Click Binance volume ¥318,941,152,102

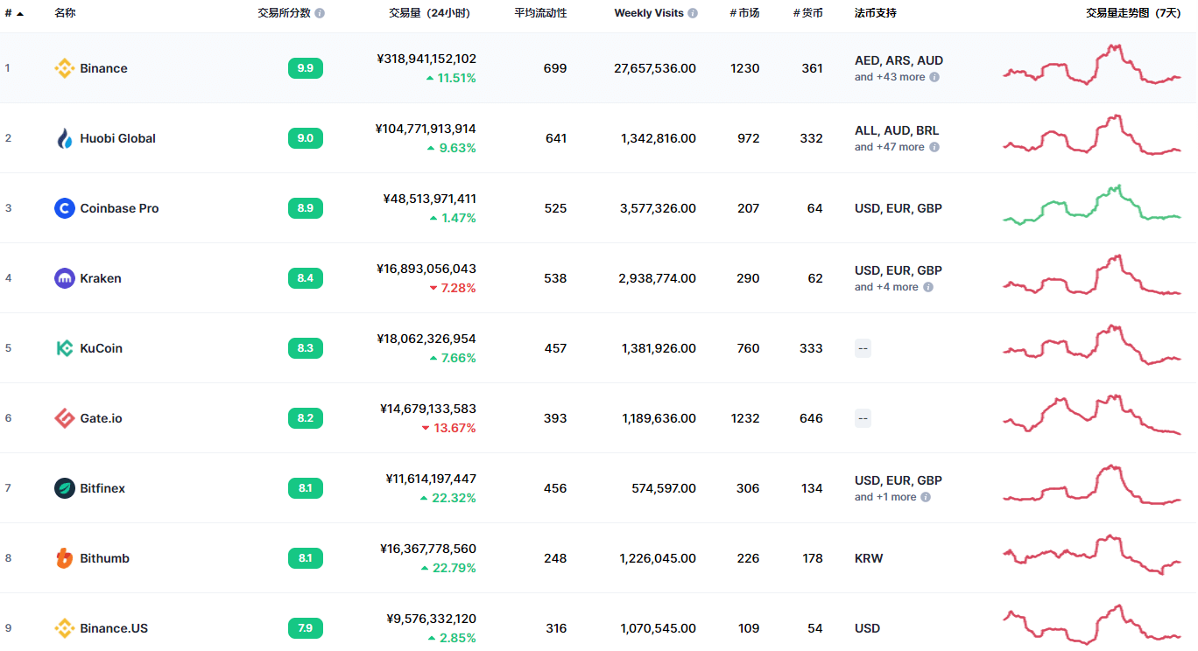[426, 59]
